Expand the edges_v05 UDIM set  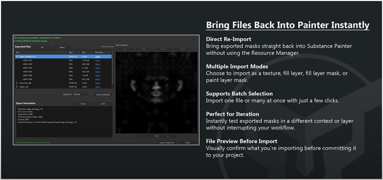coord(17,87)
